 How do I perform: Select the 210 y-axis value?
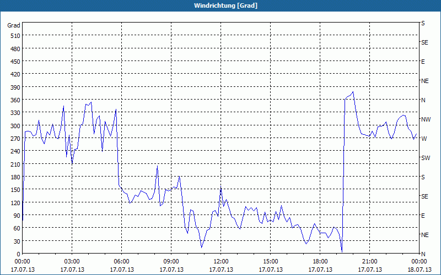point(15,164)
